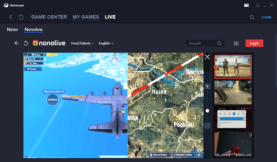Search using the Name/ID magnifier icon

(x=219, y=43)
